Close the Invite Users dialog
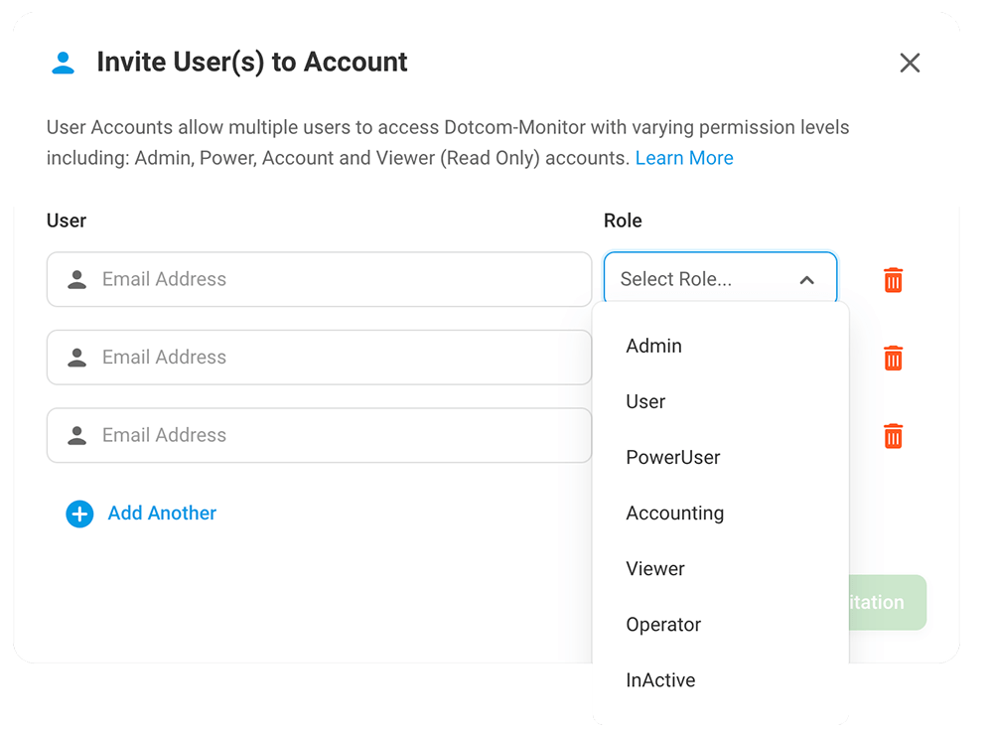The width and height of the screenshot is (993, 734). click(910, 62)
